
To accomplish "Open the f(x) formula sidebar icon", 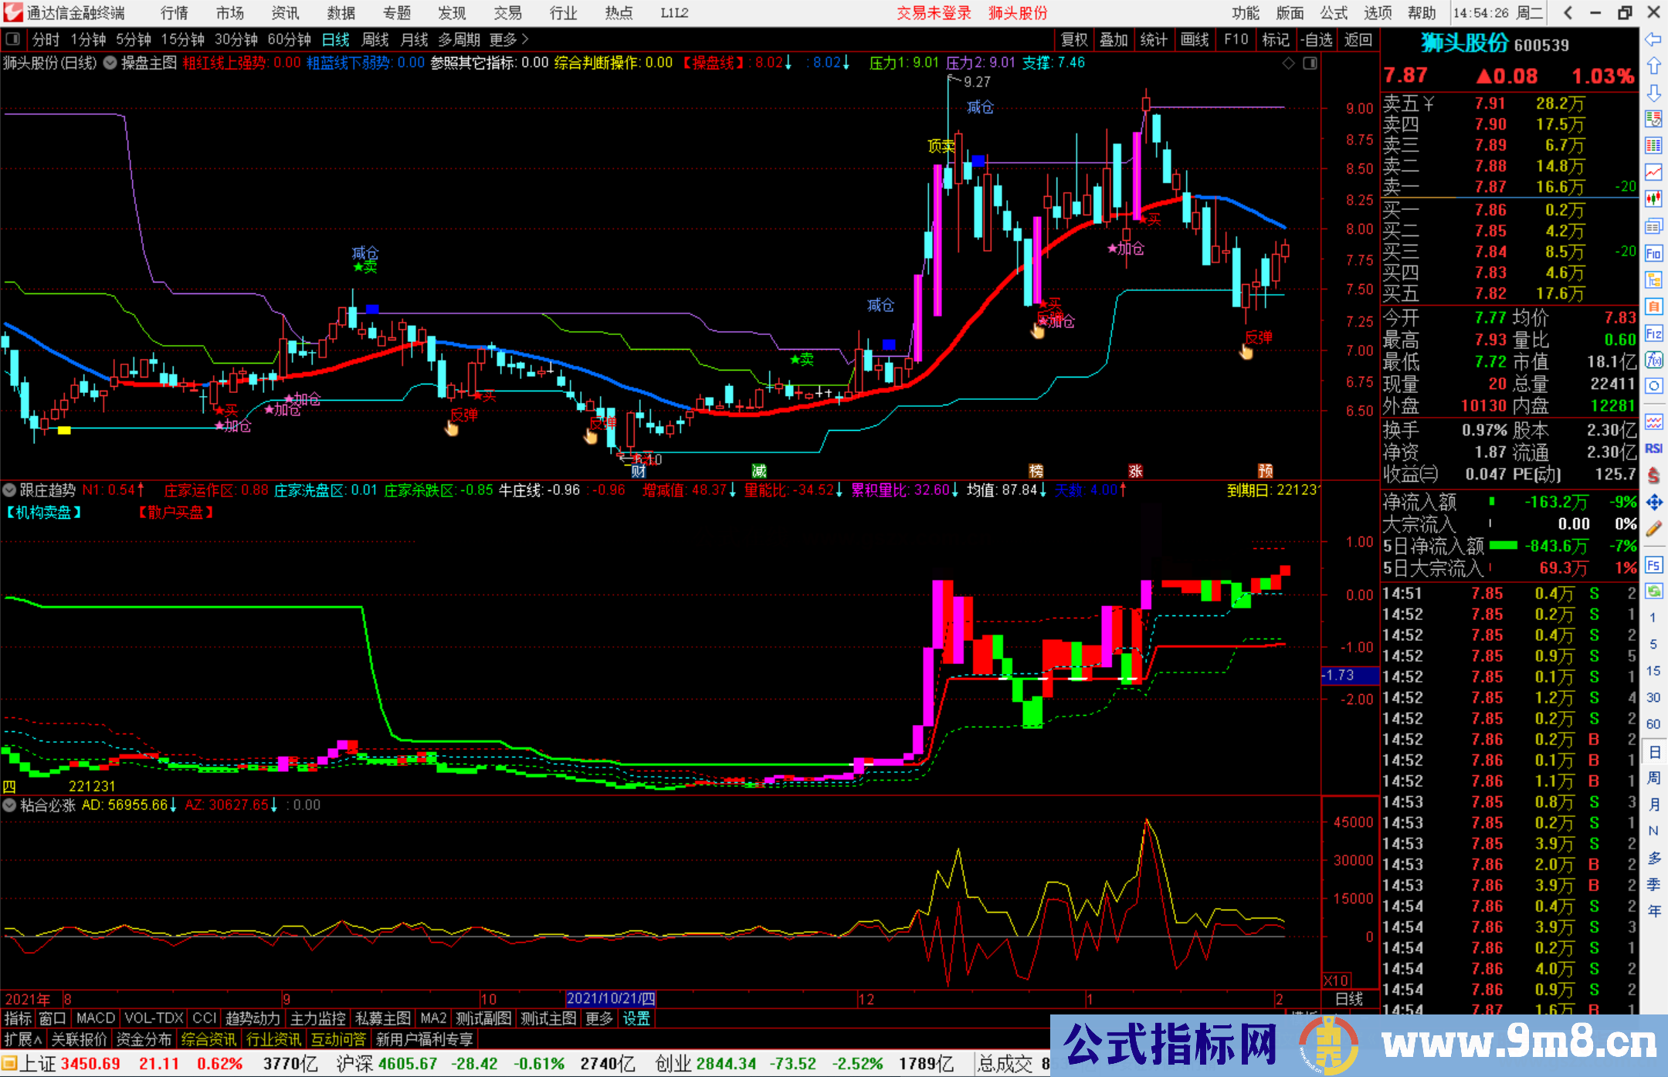I will pos(1653,360).
